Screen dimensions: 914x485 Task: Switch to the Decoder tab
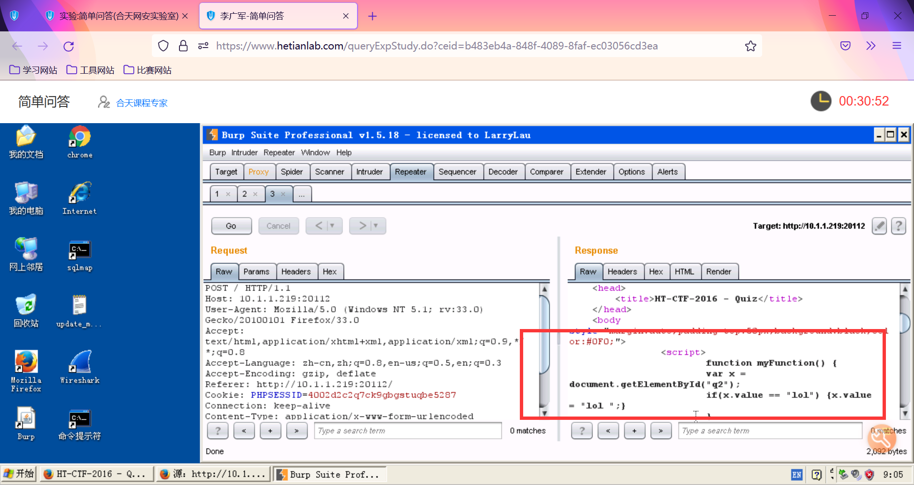pyautogui.click(x=503, y=172)
